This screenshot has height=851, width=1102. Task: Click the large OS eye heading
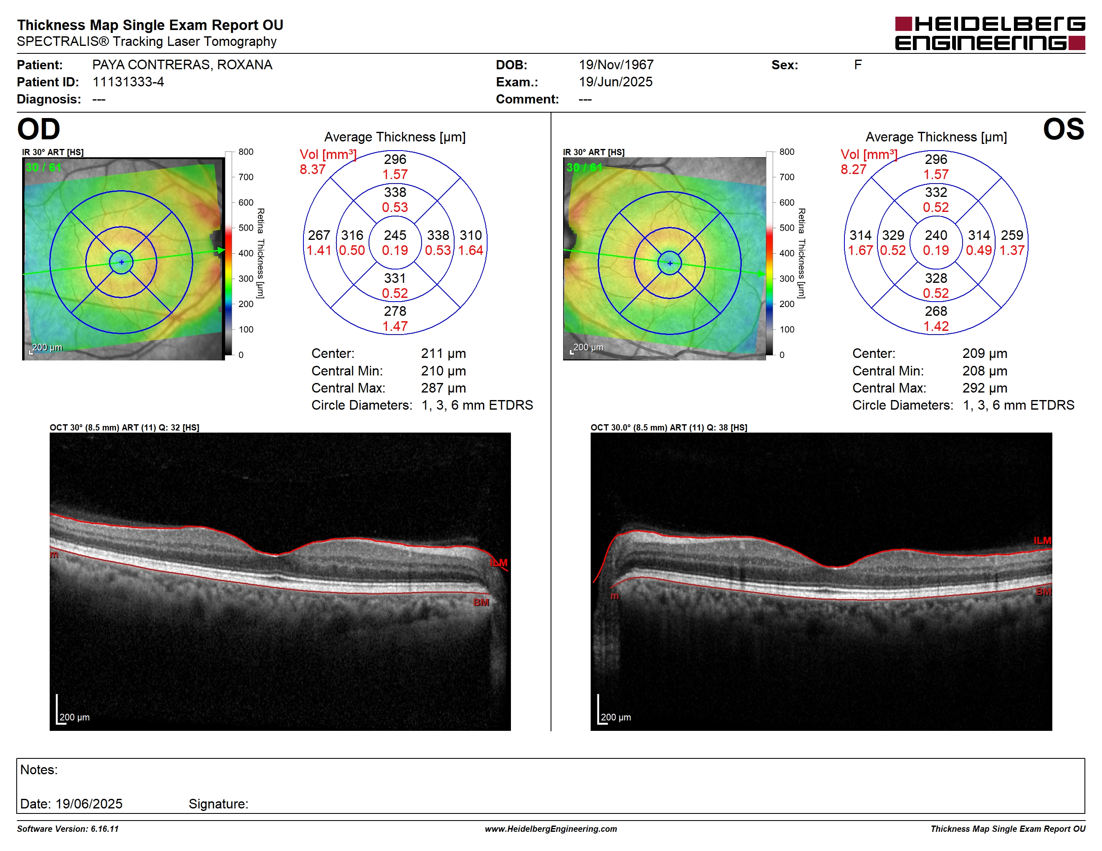[1064, 129]
